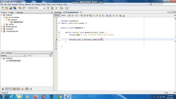The width and height of the screenshot is (176, 99).
Task: Click the Save All toolbar icon
Action: click(15, 8)
